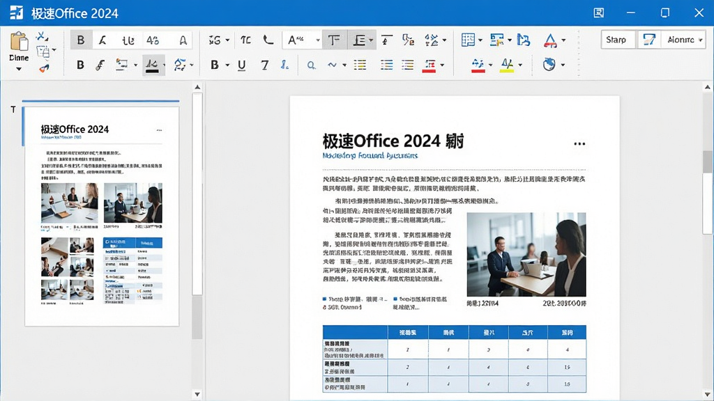Image resolution: width=714 pixels, height=401 pixels.
Task: Click the Cut scissors icon
Action: click(43, 36)
